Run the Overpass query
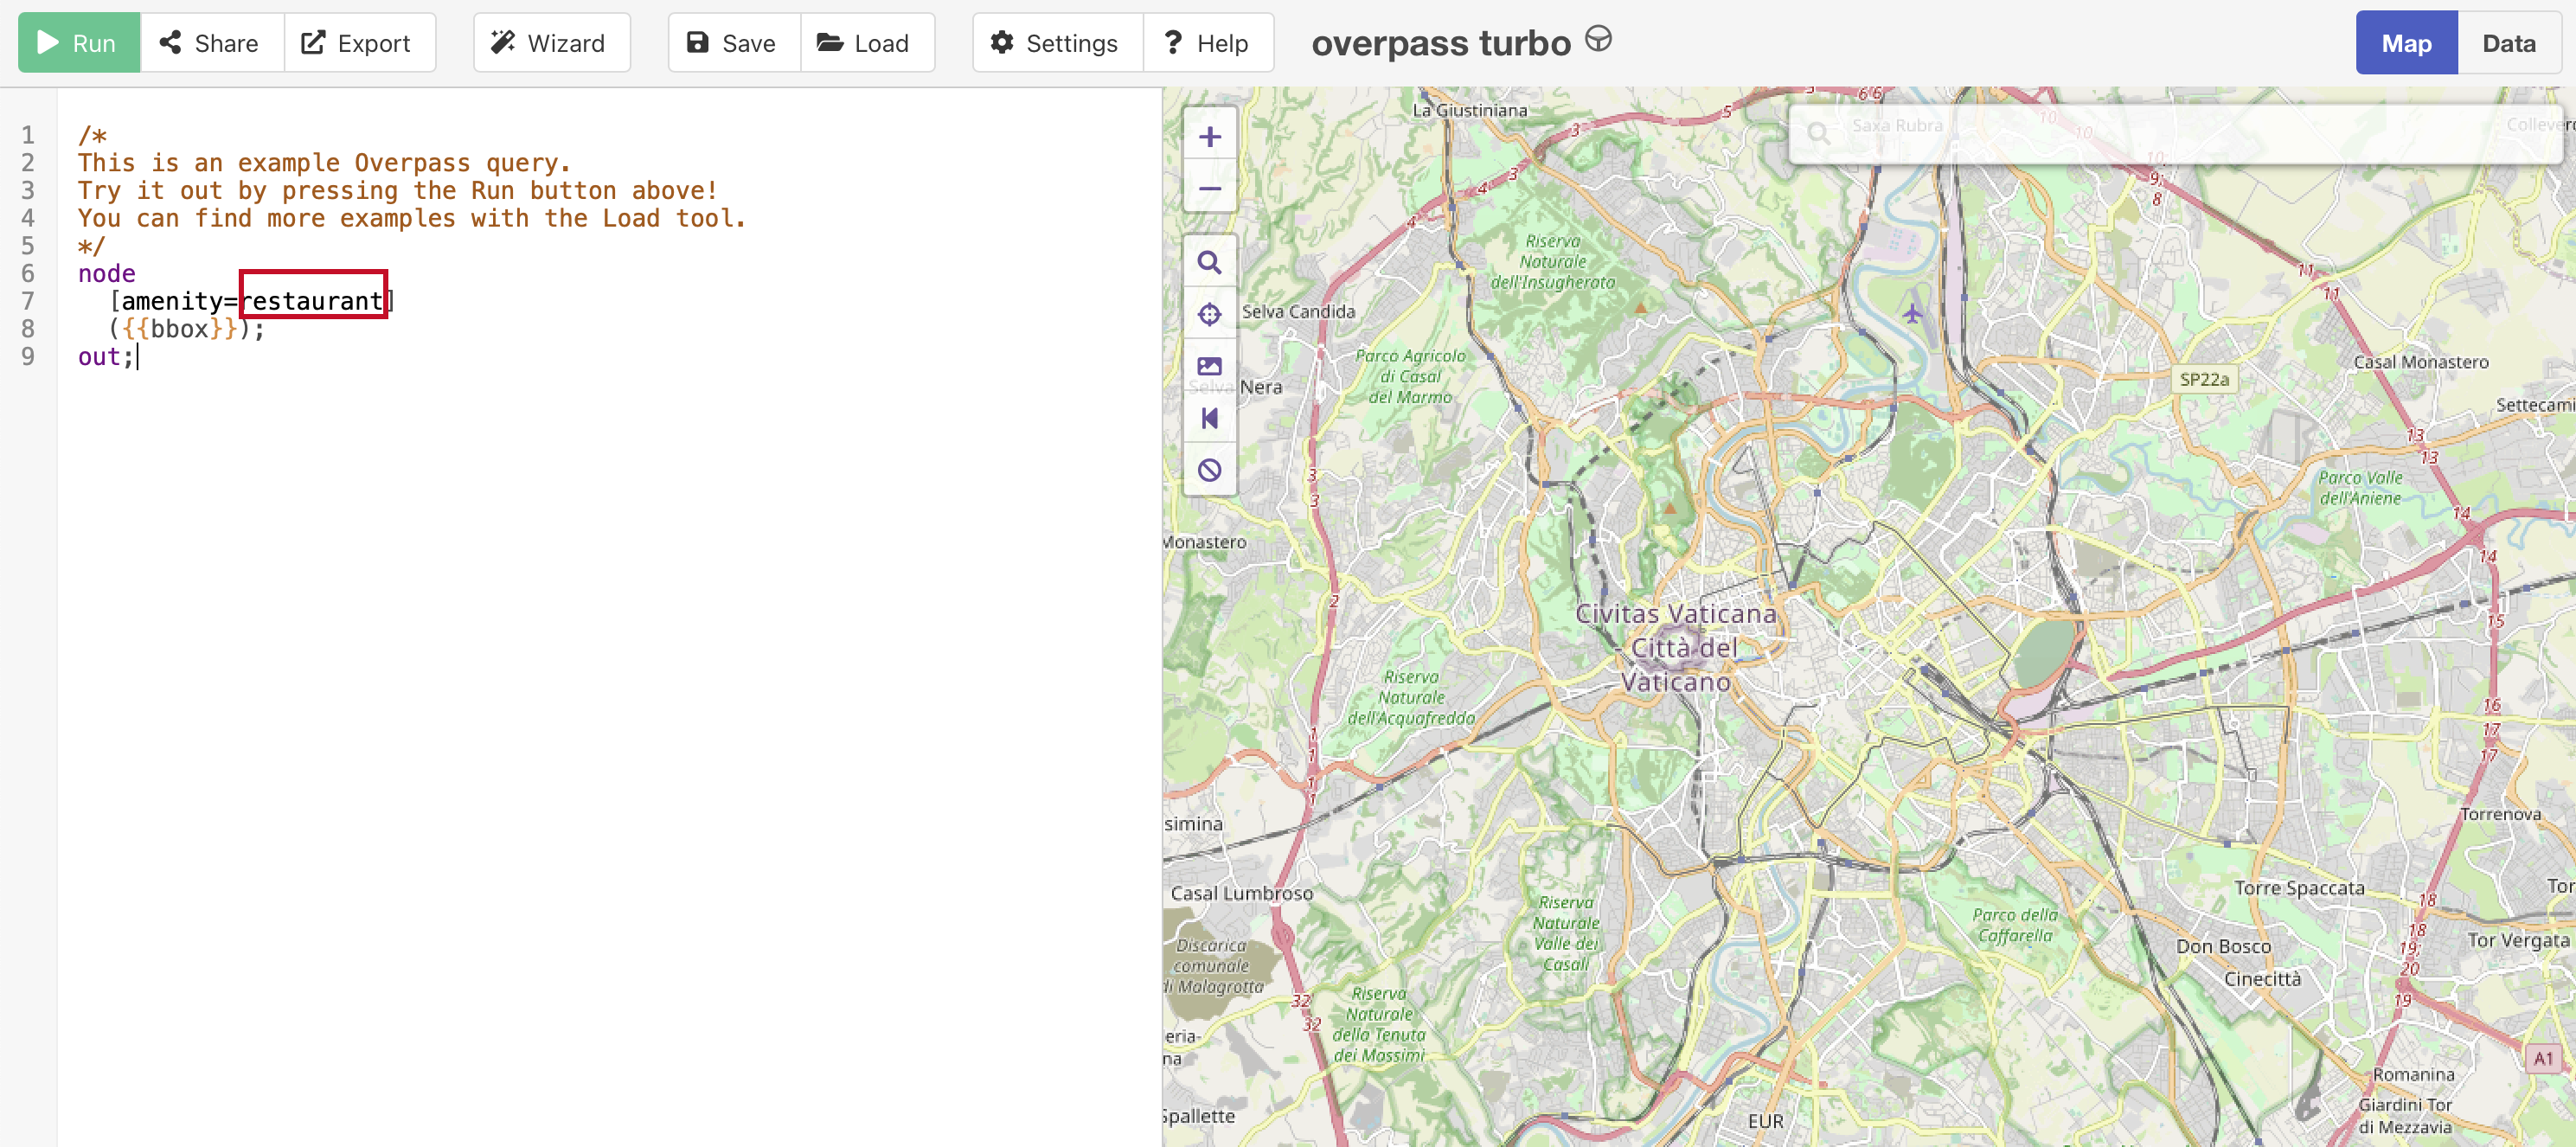The image size is (2576, 1147). [79, 43]
